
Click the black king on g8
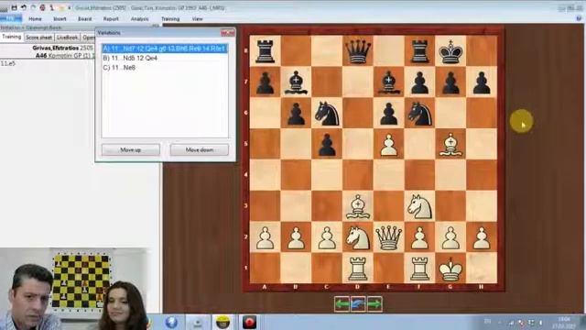click(450, 51)
